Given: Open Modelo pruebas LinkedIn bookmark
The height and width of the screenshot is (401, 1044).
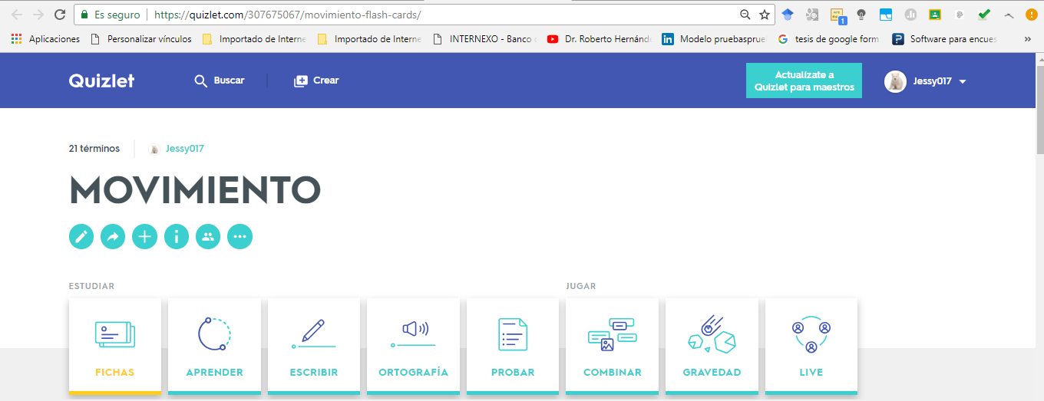Looking at the screenshot, I should (x=714, y=39).
